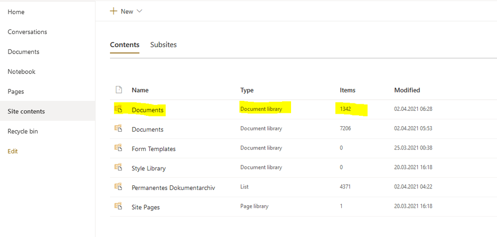
Task: Click the icon of Documents row with 7206 items
Action: click(x=118, y=128)
